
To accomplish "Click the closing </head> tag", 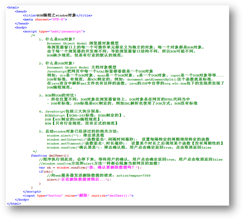I will 22,23.
